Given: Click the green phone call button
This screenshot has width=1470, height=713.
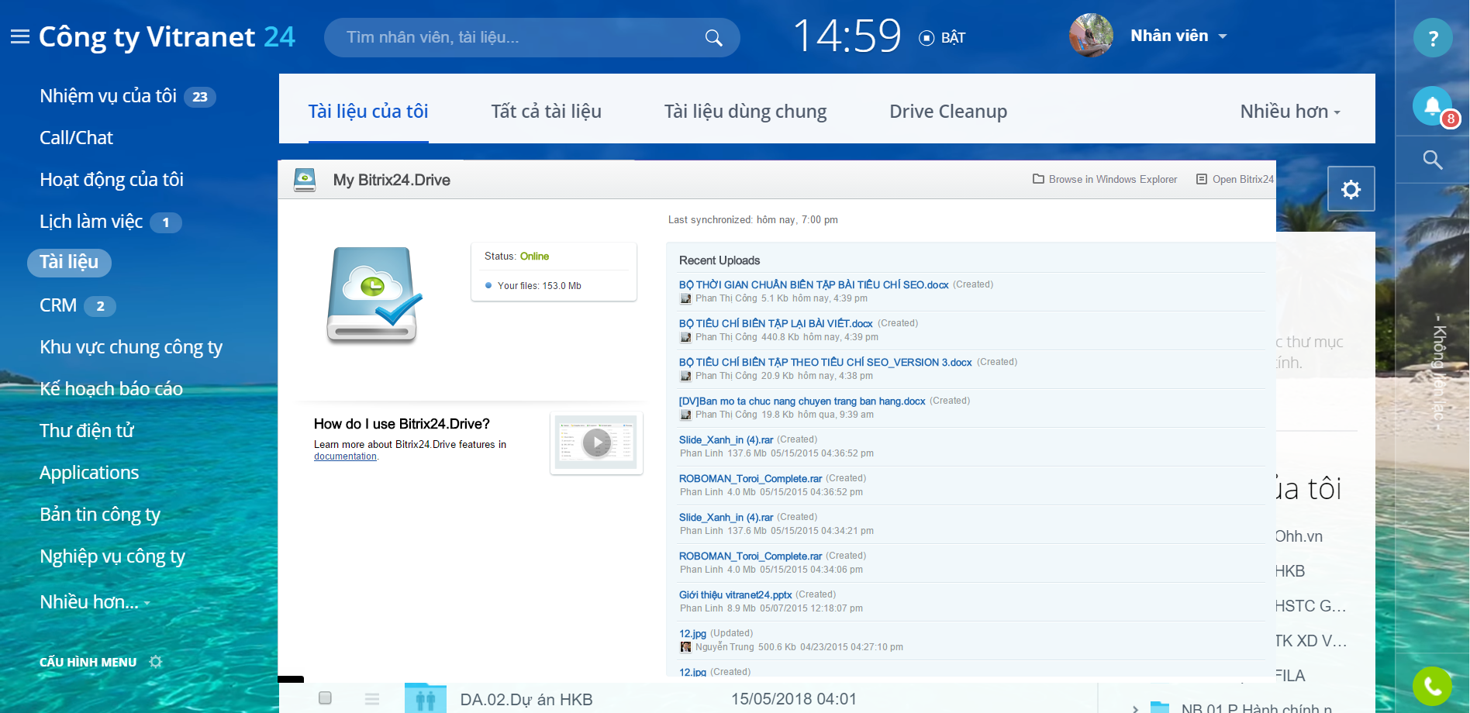Looking at the screenshot, I should pos(1432,686).
